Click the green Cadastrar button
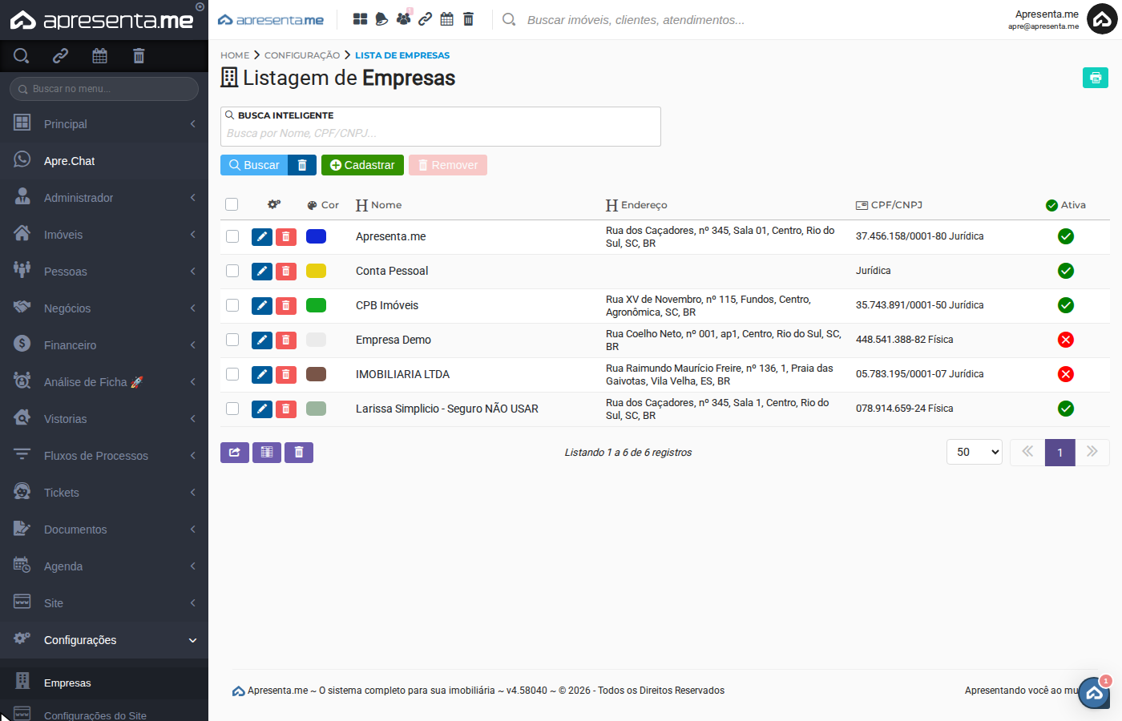The width and height of the screenshot is (1122, 721). [x=362, y=165]
